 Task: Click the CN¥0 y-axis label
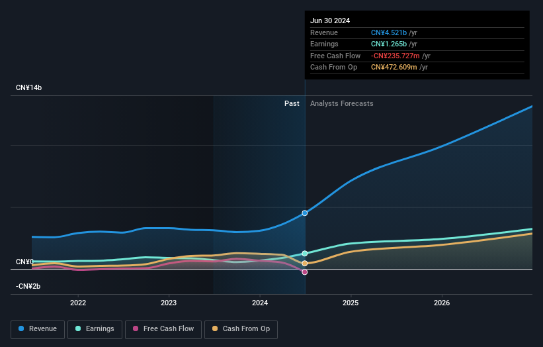[24, 262]
